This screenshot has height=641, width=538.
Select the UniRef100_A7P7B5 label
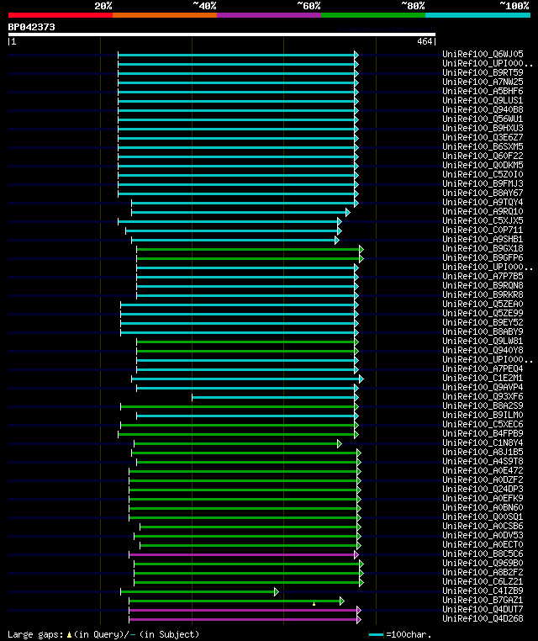click(x=483, y=277)
